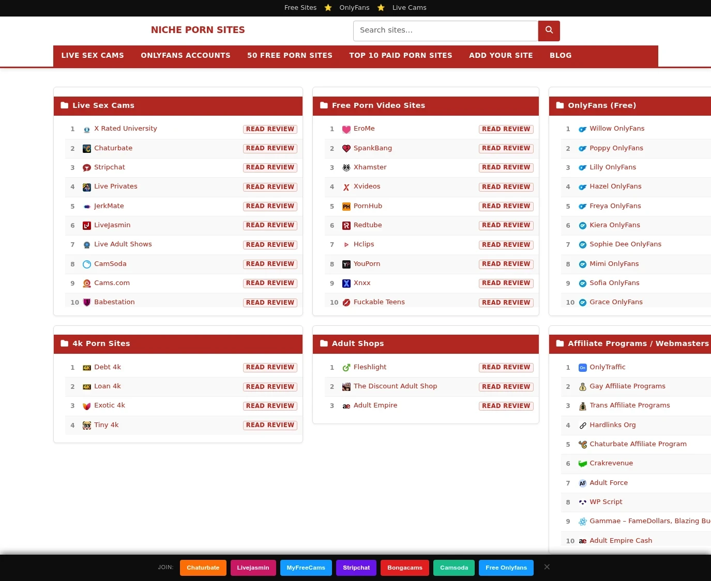Click the Fleshlight favicon icon
711x581 pixels.
point(346,368)
